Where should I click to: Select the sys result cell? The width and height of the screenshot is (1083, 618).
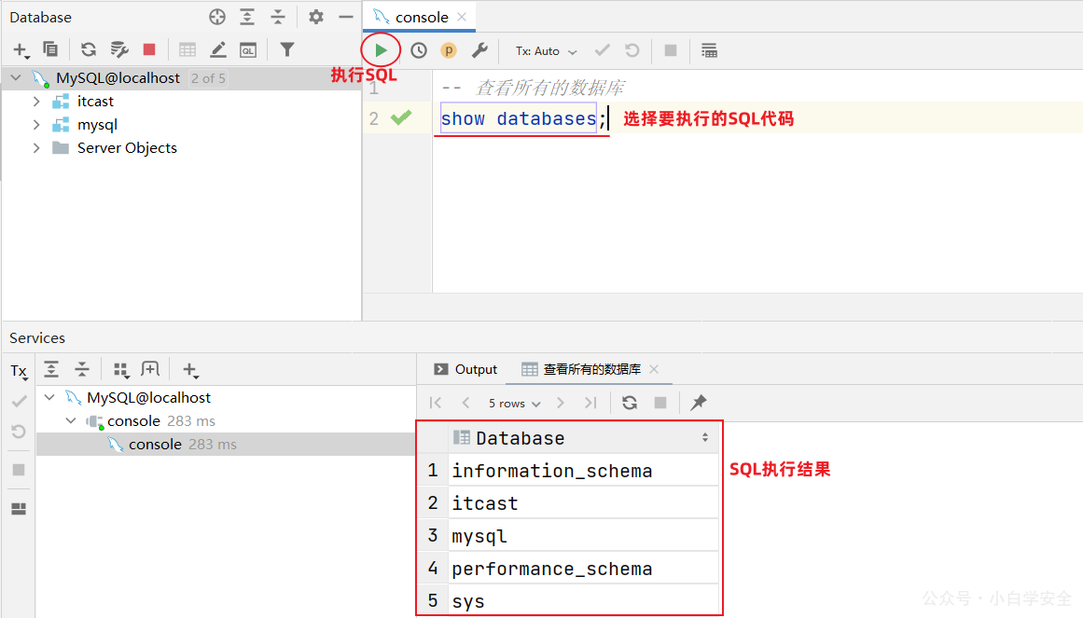pyautogui.click(x=584, y=600)
